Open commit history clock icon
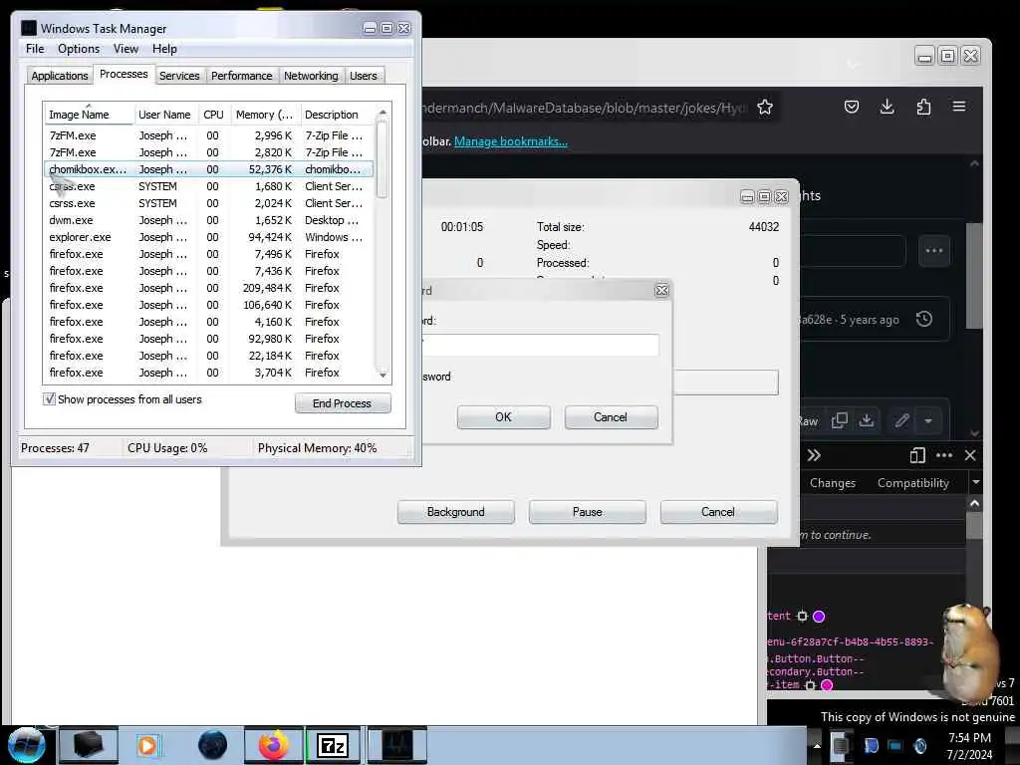This screenshot has height=765, width=1020. pyautogui.click(x=923, y=319)
